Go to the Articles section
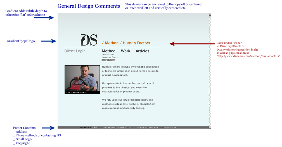 pyautogui.click(x=142, y=51)
